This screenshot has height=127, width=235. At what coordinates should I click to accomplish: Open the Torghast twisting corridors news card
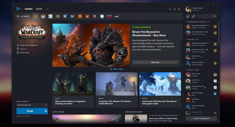73,90
